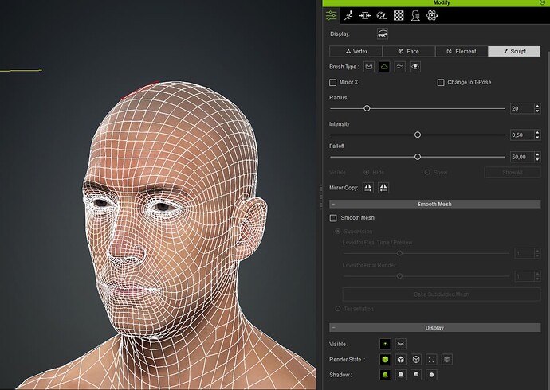Switch to the Vertex edit mode tab
550x390 pixels.
coord(356,52)
